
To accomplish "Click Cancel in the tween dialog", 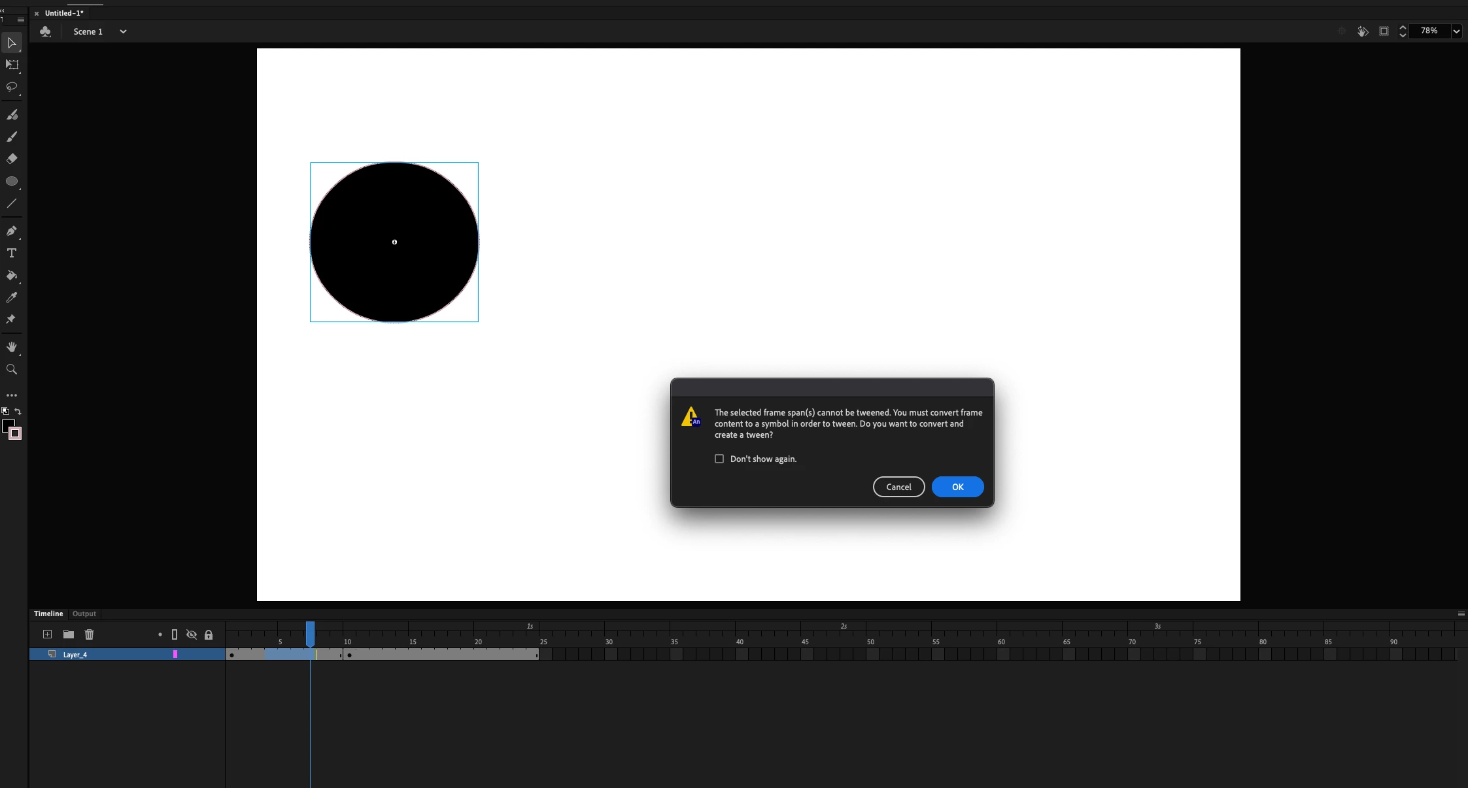I will pos(898,487).
